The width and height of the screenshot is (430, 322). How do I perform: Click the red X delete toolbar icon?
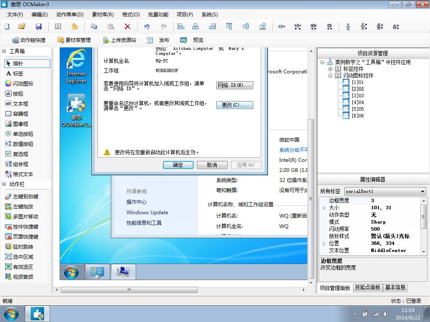point(127,26)
